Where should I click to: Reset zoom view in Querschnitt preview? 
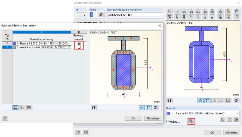236,101
